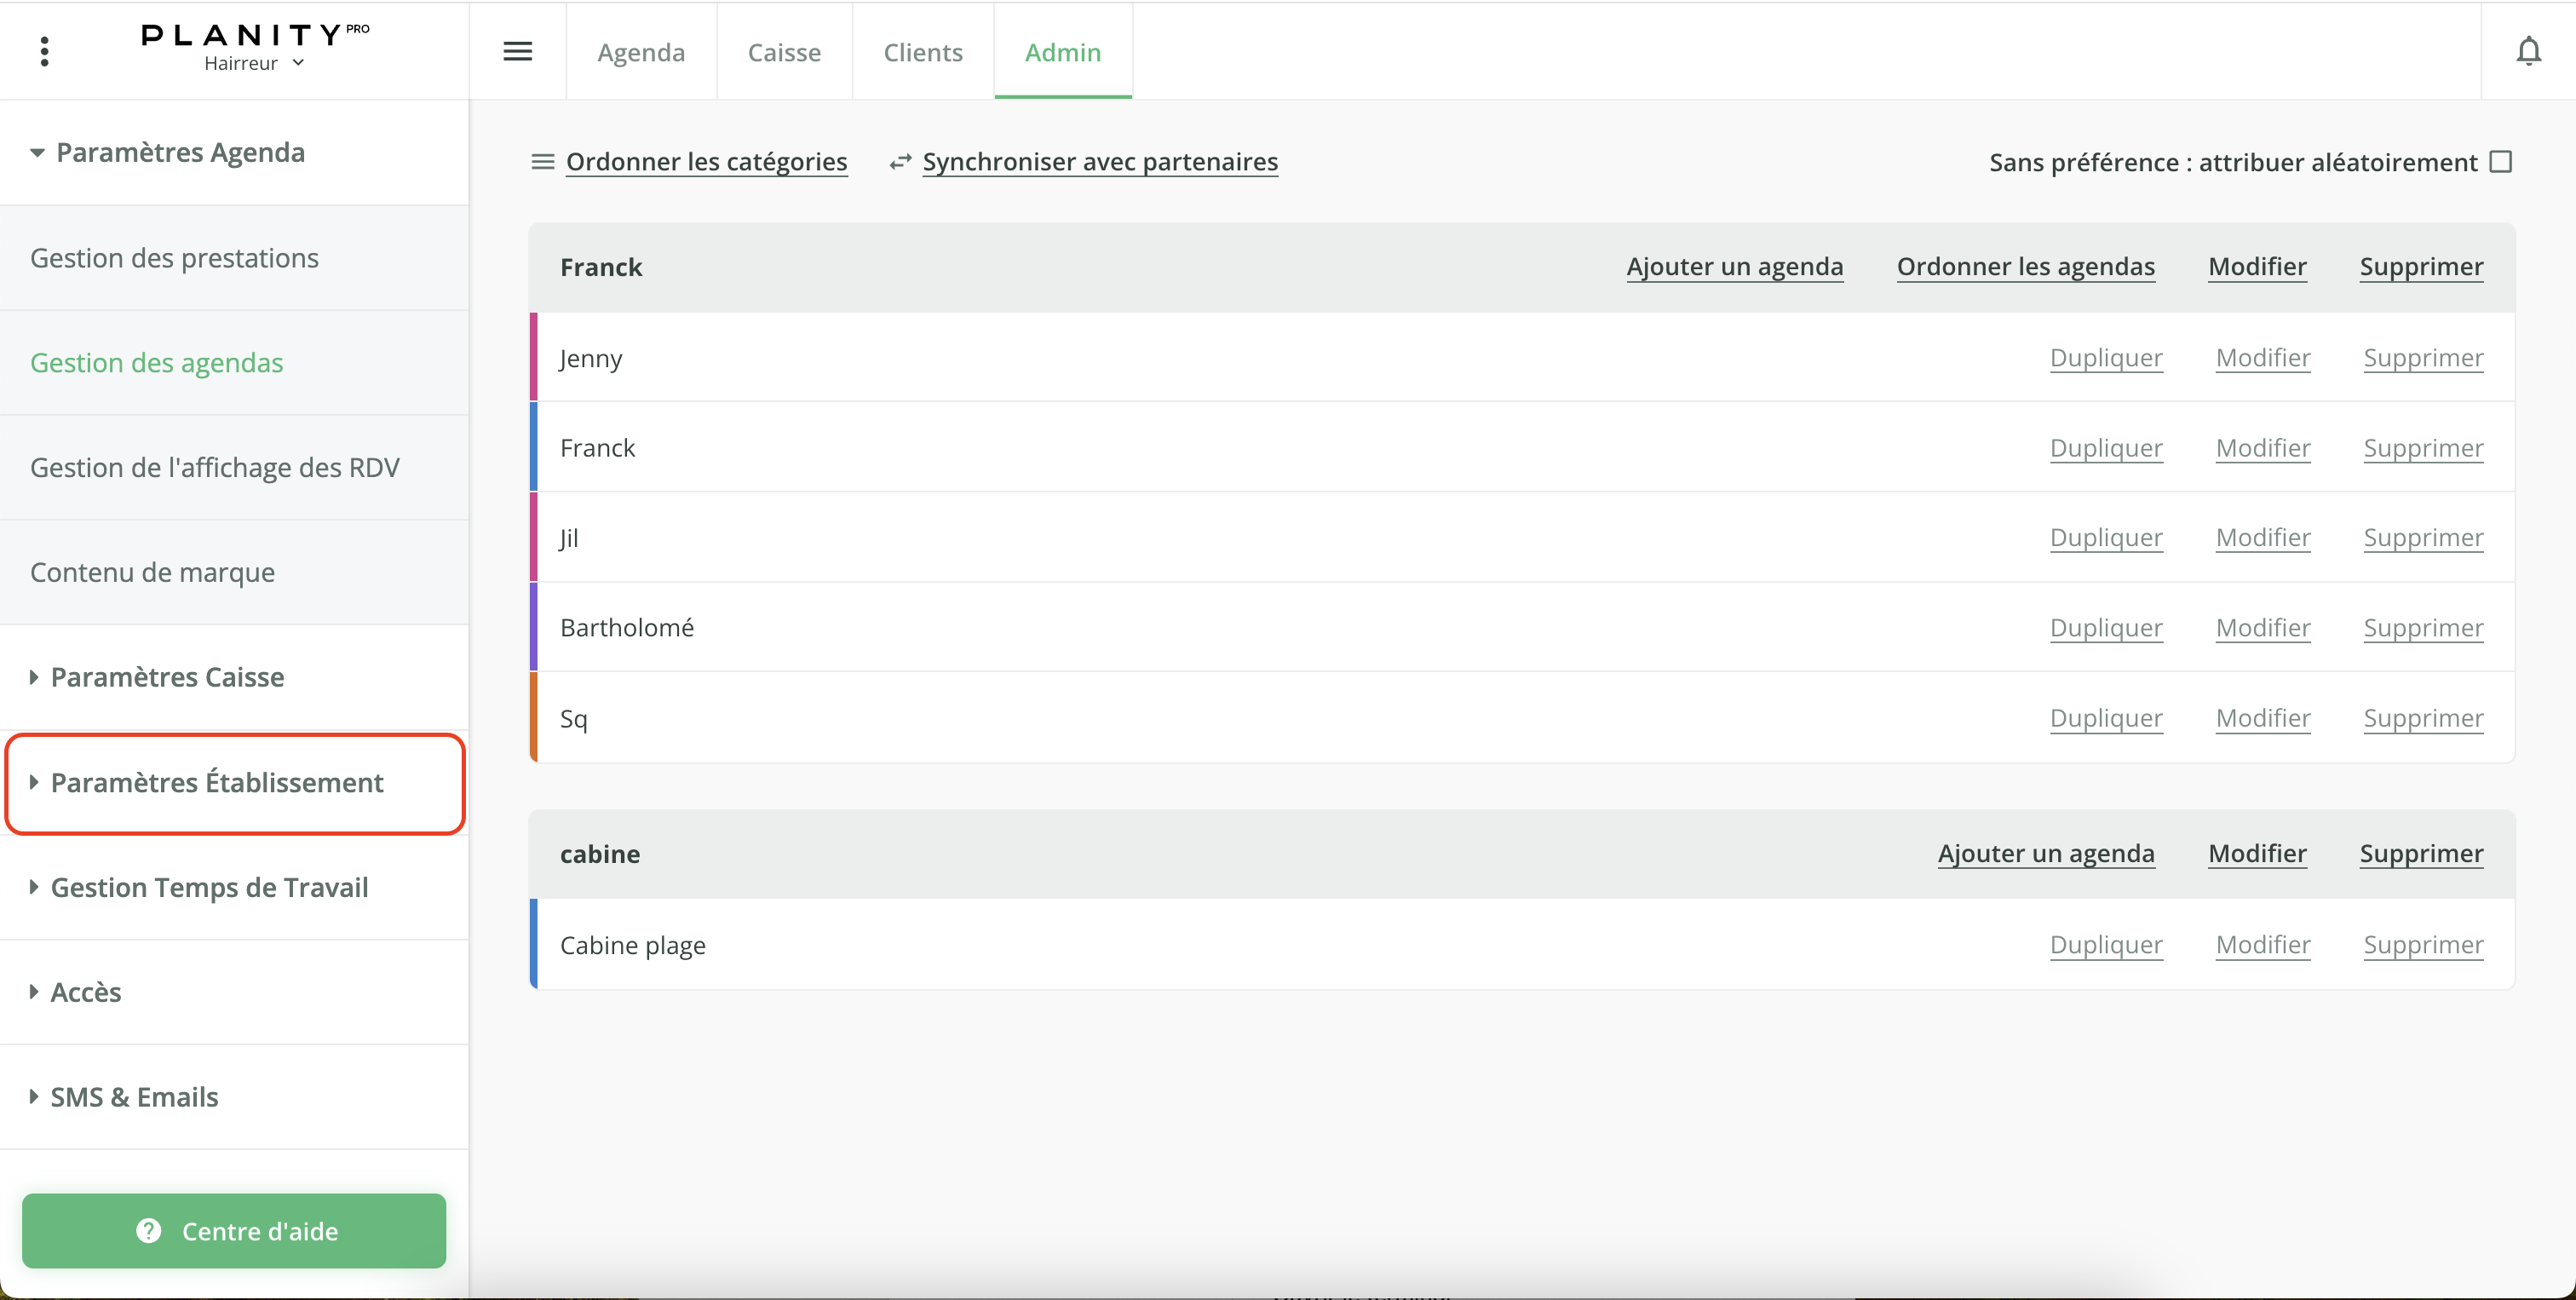Switch to the Clients tab
This screenshot has width=2576, height=1300.
922,52
